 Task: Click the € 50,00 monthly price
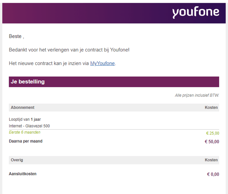click(212, 142)
